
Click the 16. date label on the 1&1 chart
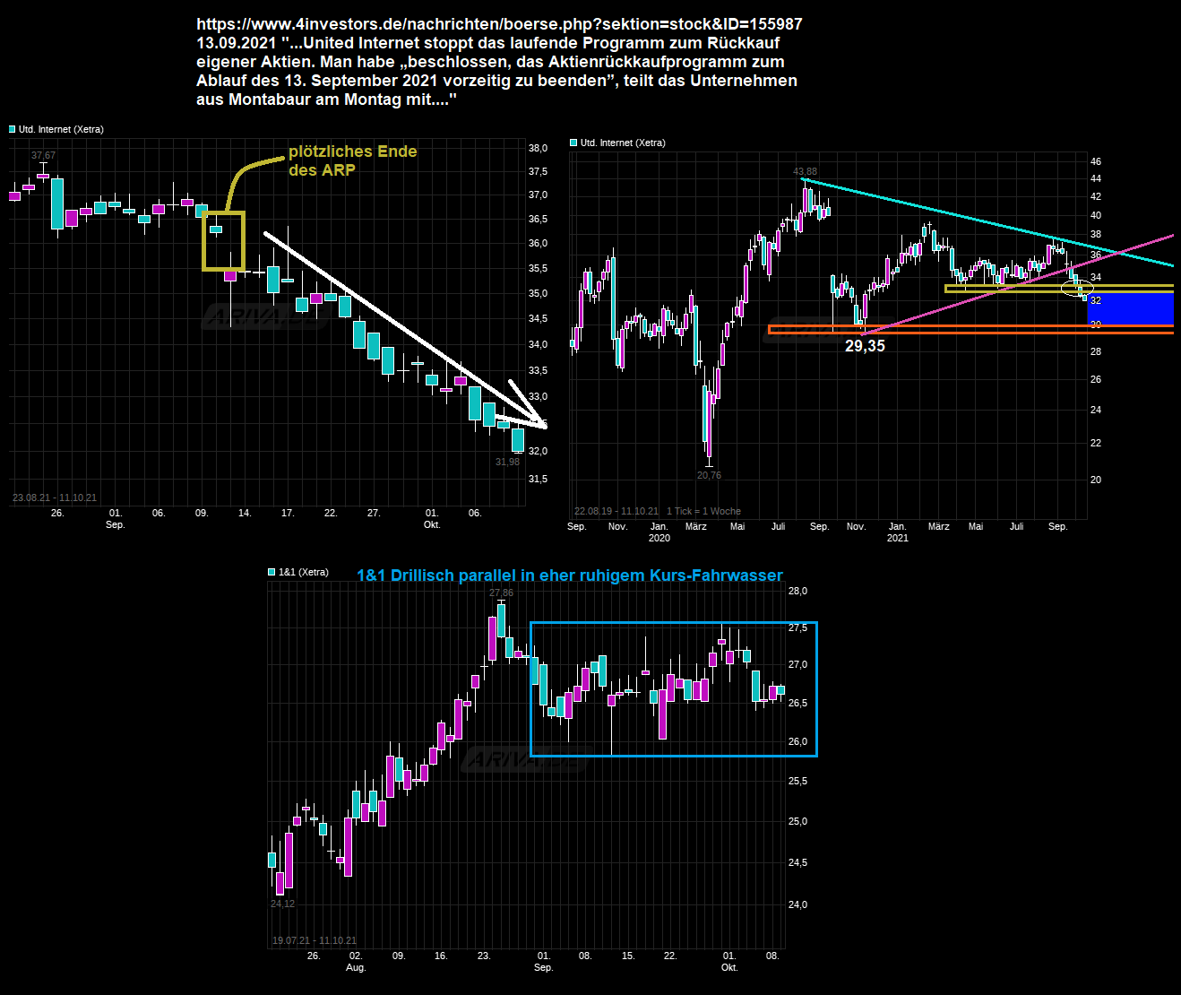[x=441, y=956]
